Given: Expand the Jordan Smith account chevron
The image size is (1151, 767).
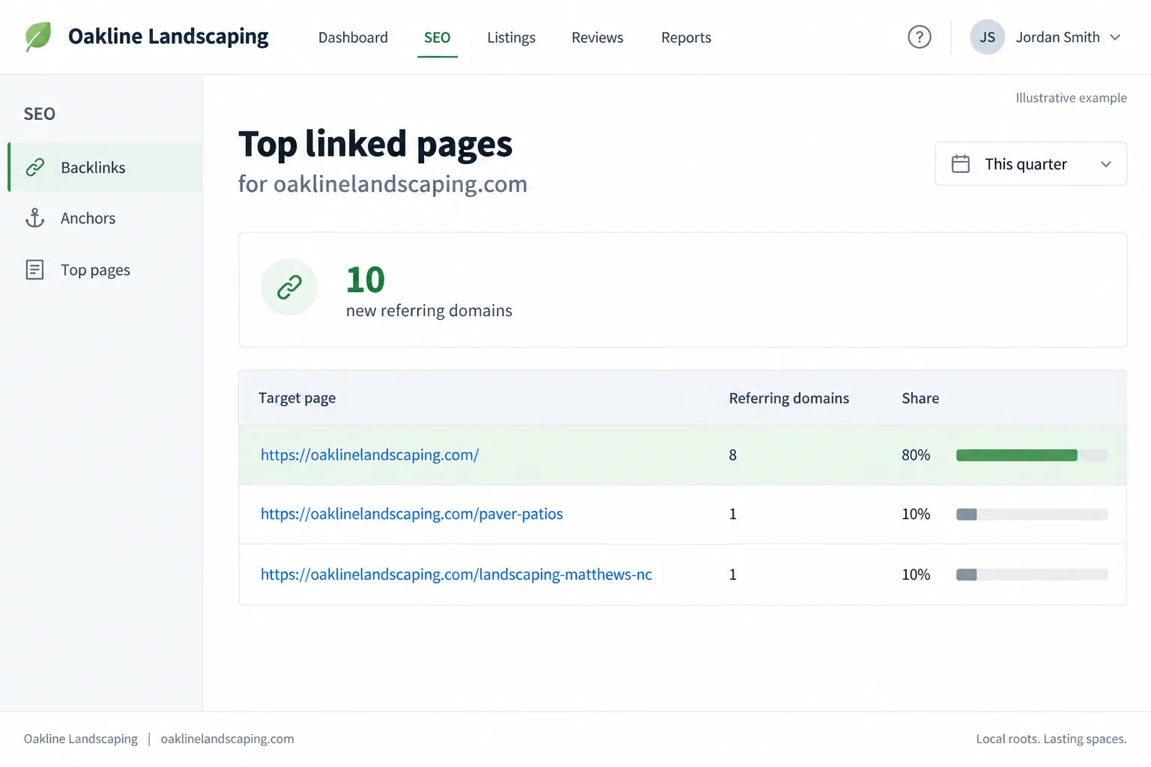Looking at the screenshot, I should (x=1115, y=37).
